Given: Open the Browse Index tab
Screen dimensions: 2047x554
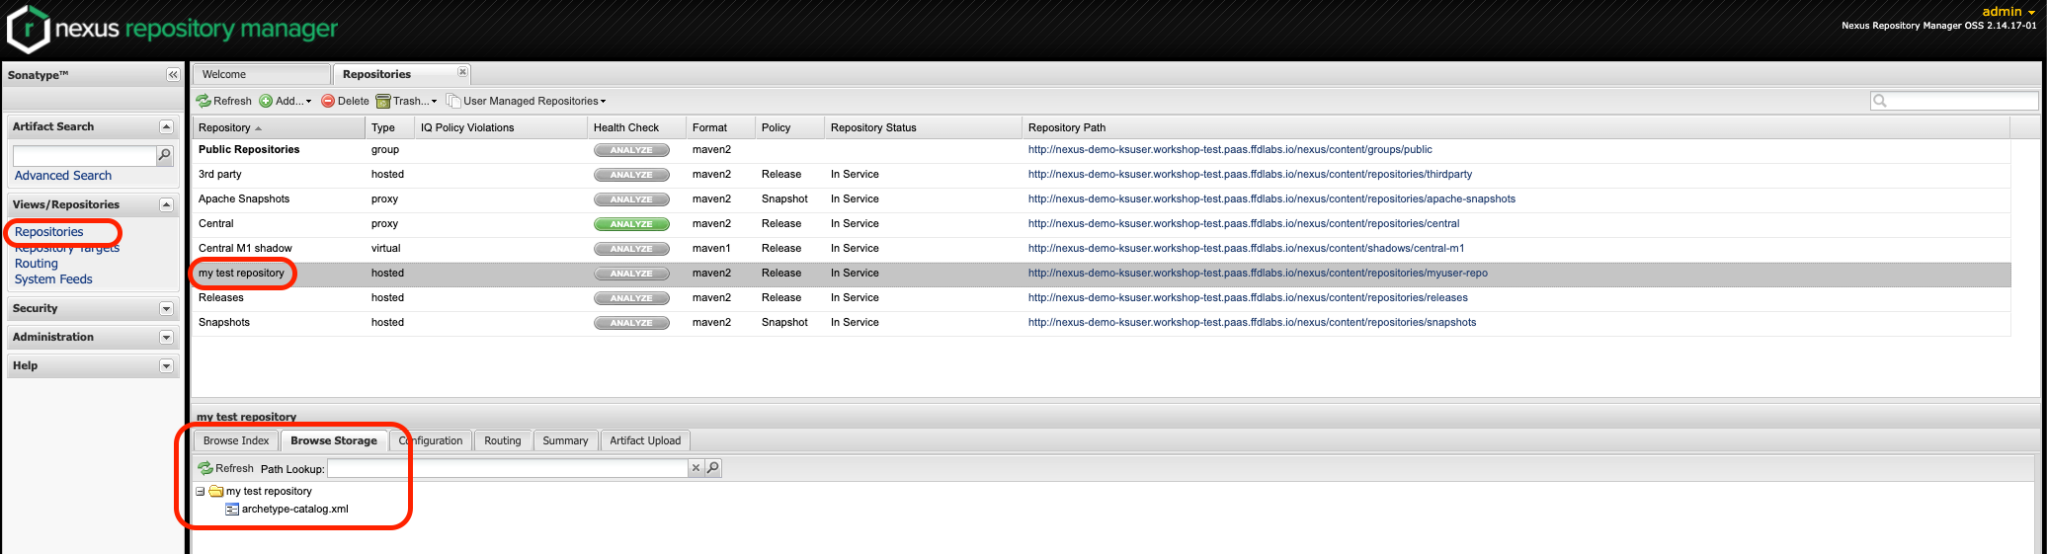Looking at the screenshot, I should click(x=236, y=440).
